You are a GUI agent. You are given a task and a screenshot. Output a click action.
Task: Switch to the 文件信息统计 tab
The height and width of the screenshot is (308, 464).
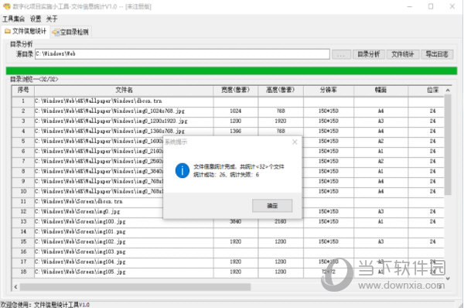pyautogui.click(x=26, y=32)
